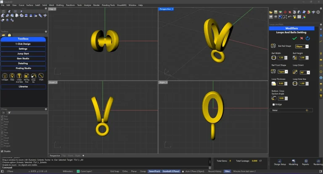Screen dimensions: 323x174
Task: Open the Linkages tool in Finding Studio
Action: click(x=5, y=76)
